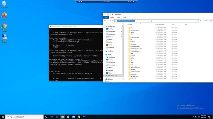Click Properties icon in Explorer quick toolbar
The image size is (213, 119).
click(108, 14)
